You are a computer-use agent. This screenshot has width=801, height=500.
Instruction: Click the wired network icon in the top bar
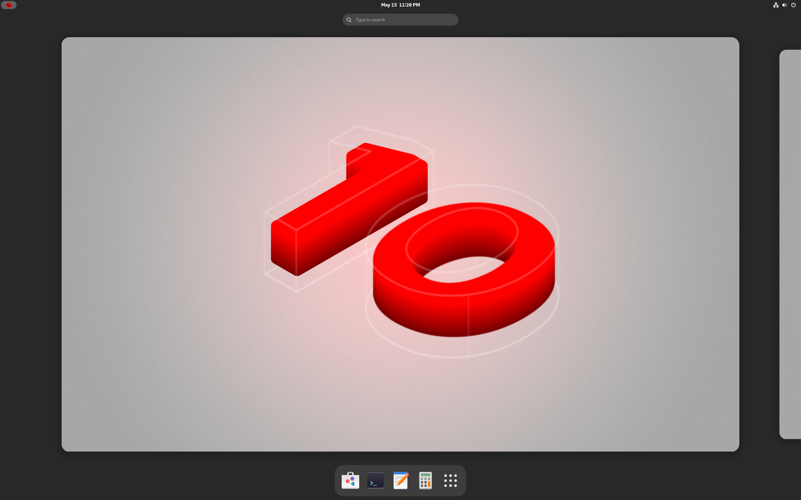pyautogui.click(x=776, y=5)
